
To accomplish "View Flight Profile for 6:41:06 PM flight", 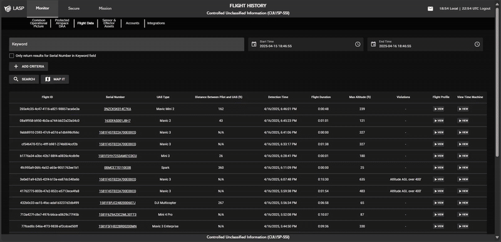I will [x=438, y=133].
